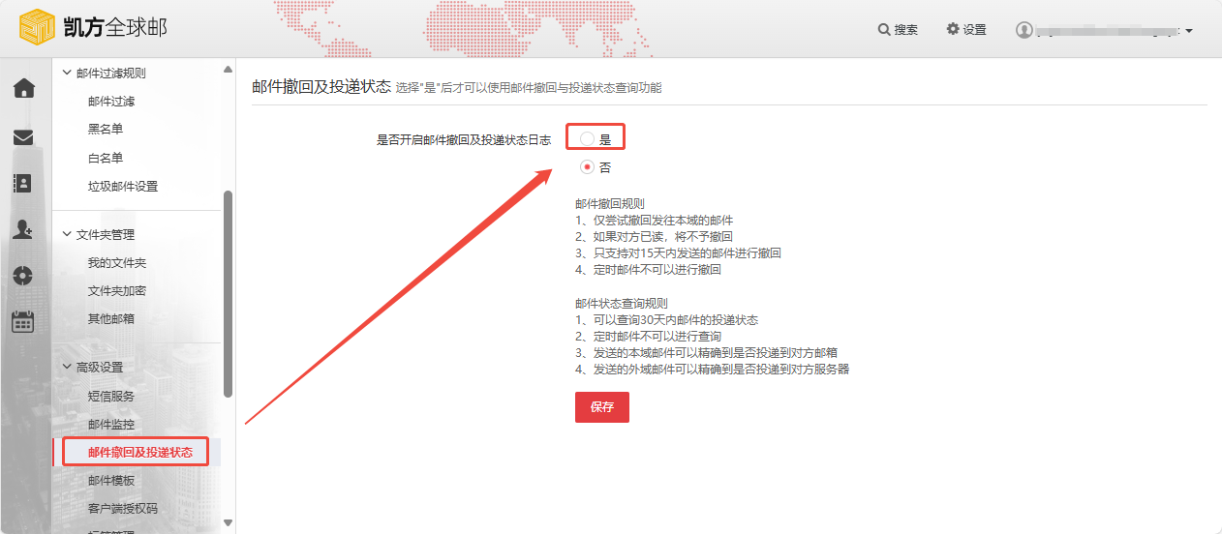Open 垃圾邮件设置 menu item
This screenshot has width=1222, height=534.
(123, 186)
